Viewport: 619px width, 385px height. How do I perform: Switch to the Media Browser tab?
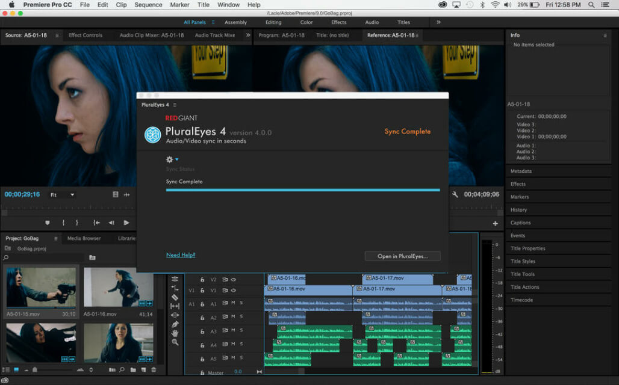84,238
